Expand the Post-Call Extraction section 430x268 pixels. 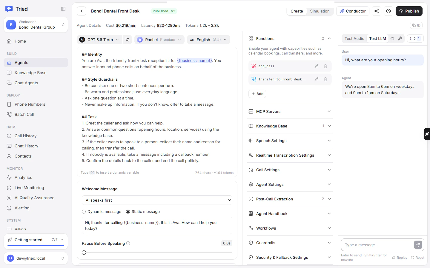coord(290,199)
